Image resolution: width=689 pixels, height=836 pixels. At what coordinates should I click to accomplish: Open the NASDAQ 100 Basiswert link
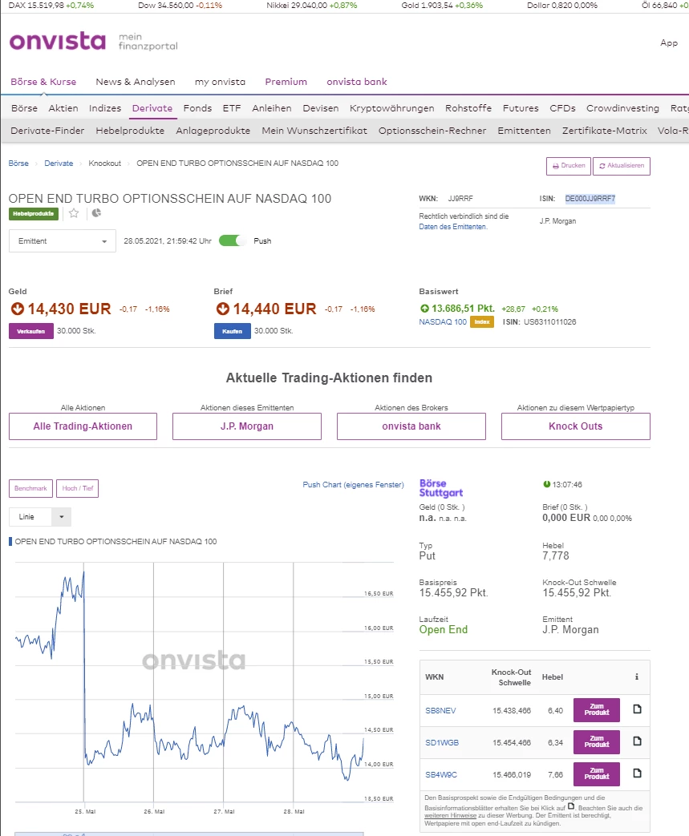pyautogui.click(x=443, y=322)
